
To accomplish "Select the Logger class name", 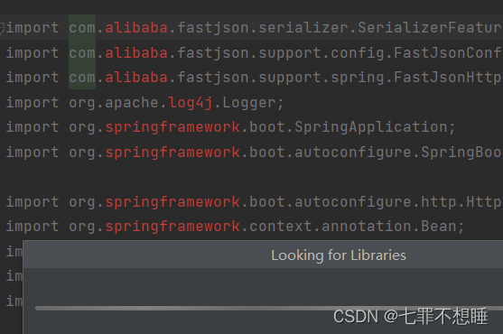I will coord(249,103).
